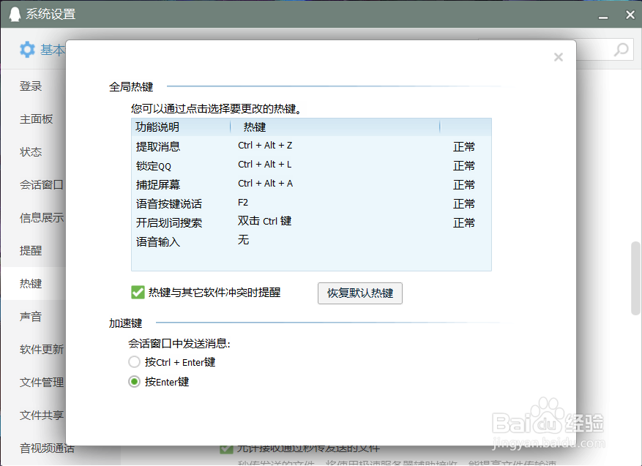Close the 系统设置 window
642x466 pixels.
[x=630, y=15]
